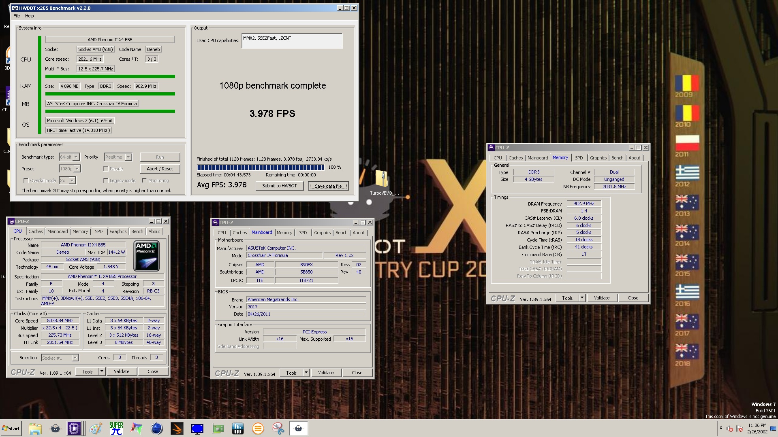Open the Benchmark type 64-bit dropdown

pos(69,157)
